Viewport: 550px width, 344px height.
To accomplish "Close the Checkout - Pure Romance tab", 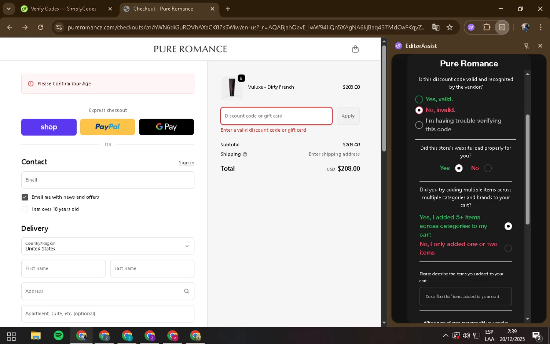I will click(212, 9).
